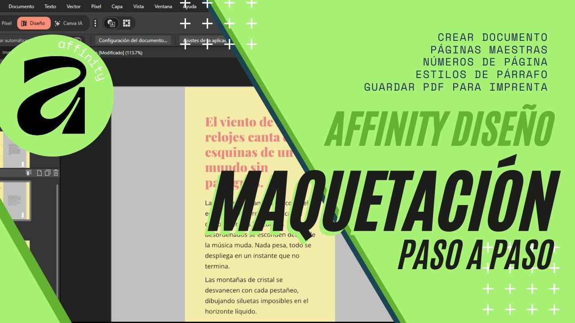Screen dimensions: 575x323
Task: Open the Documento menu
Action: [21, 7]
